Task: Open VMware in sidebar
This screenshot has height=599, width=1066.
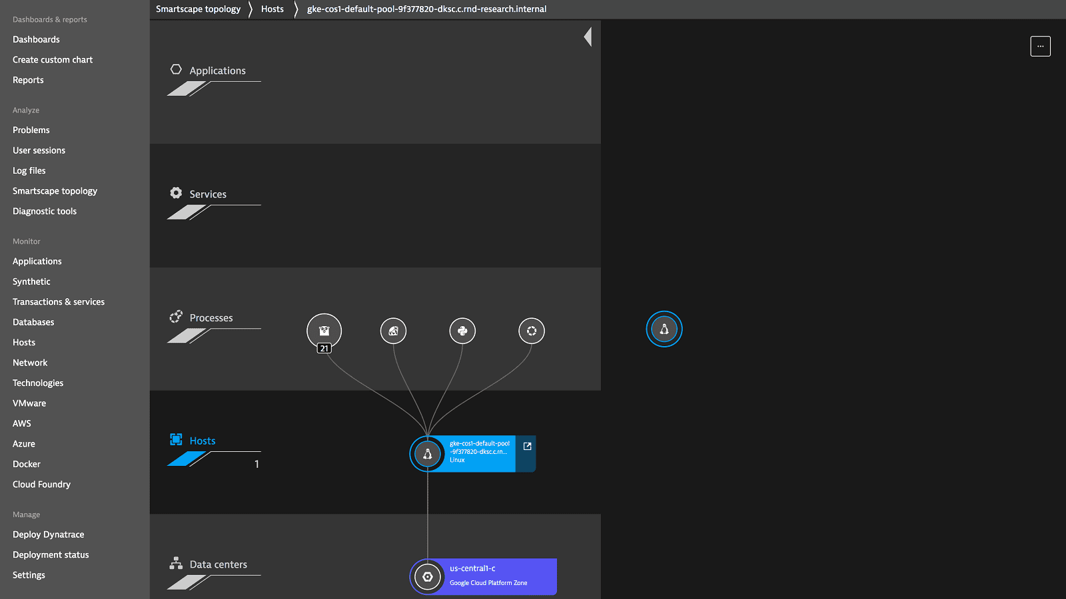Action: pyautogui.click(x=29, y=404)
